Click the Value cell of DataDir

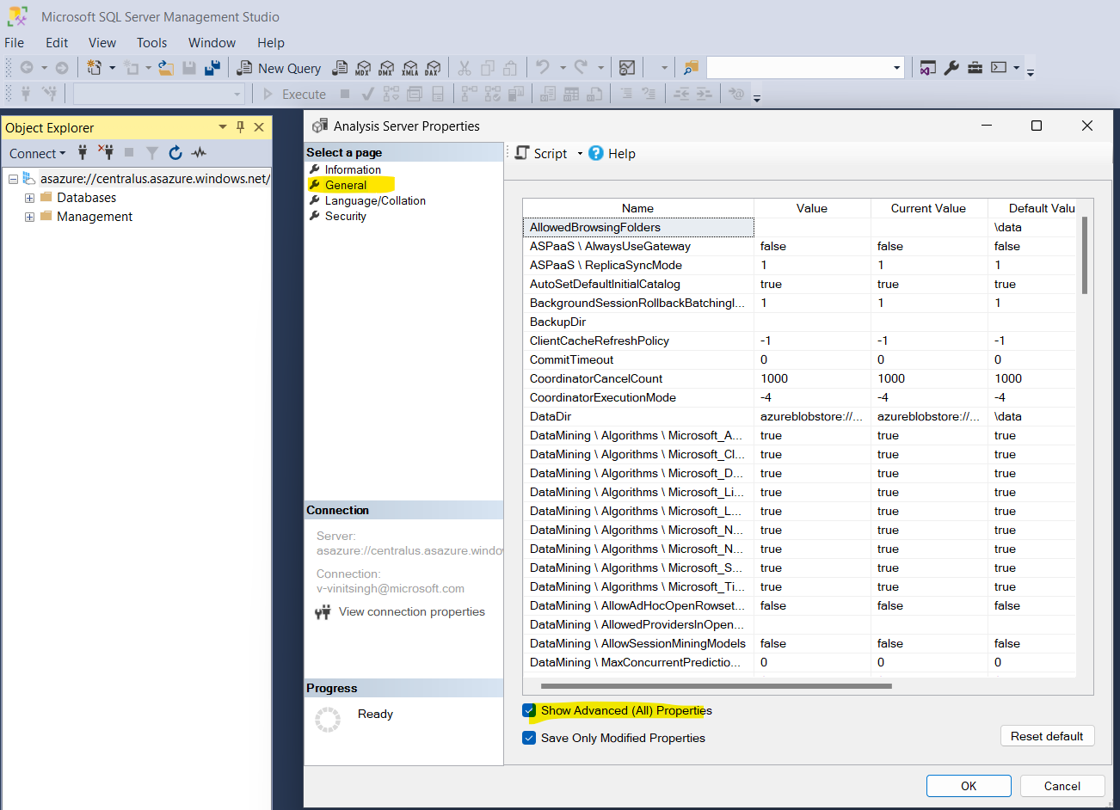(812, 416)
